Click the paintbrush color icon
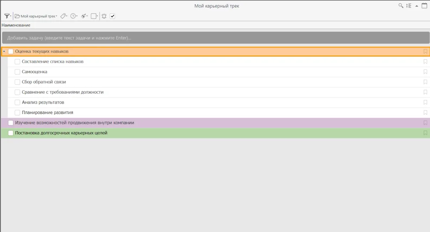This screenshot has width=430, height=232. click(x=83, y=16)
